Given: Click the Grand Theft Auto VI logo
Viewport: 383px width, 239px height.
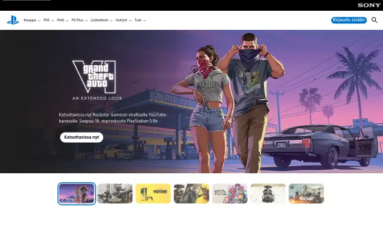Looking at the screenshot, I should click(95, 76).
